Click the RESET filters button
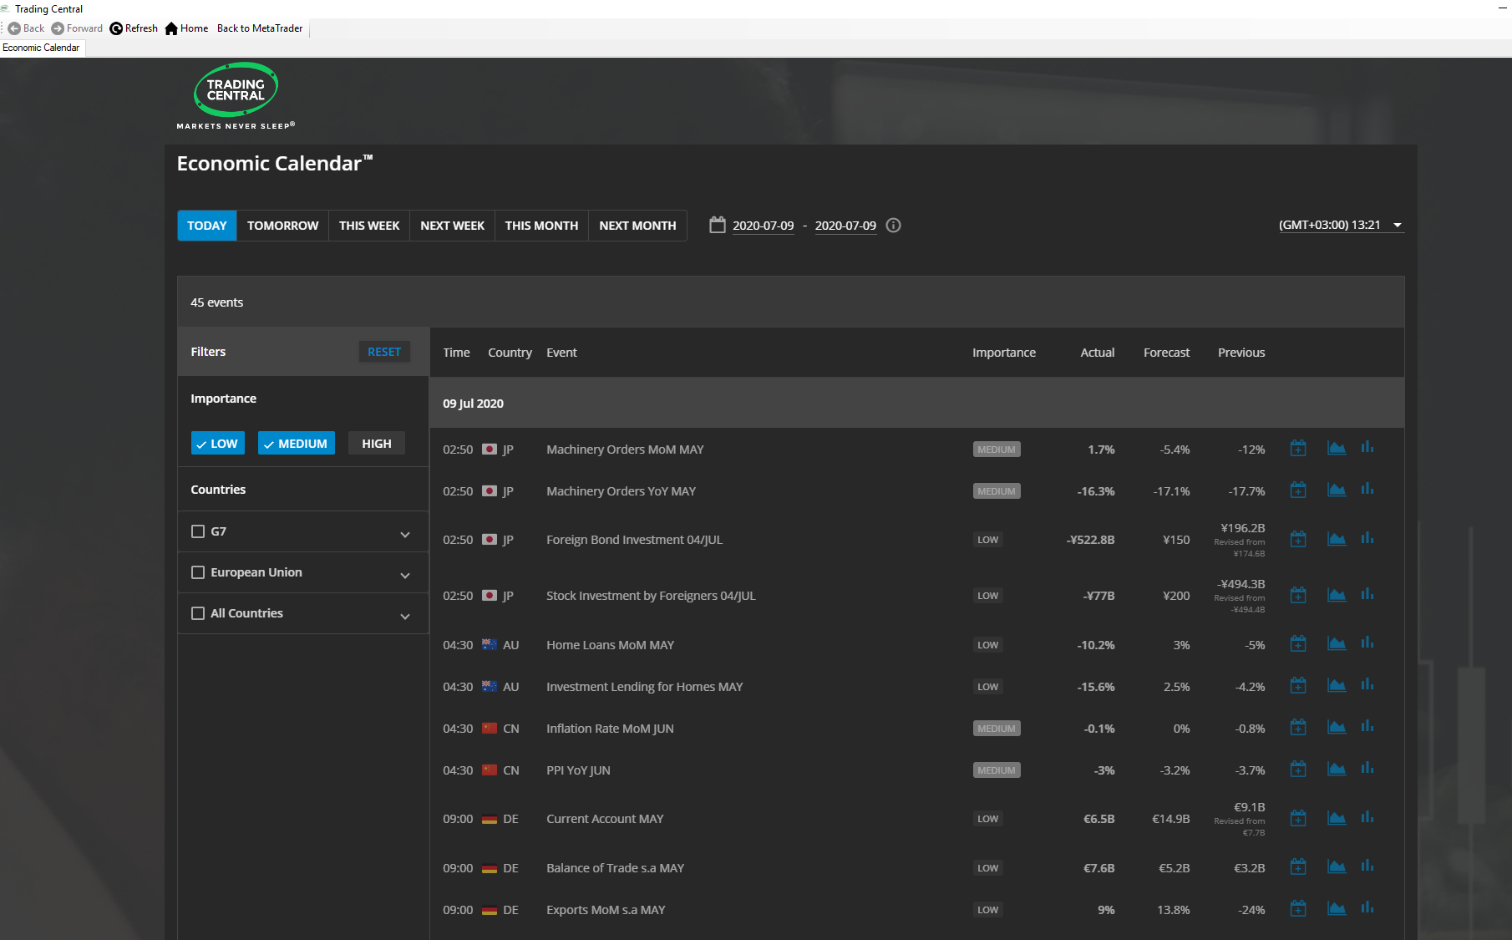This screenshot has height=940, width=1512. pyautogui.click(x=384, y=352)
